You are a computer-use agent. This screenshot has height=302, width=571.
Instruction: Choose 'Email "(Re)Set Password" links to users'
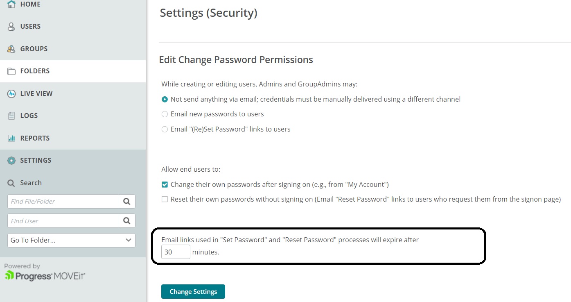pyautogui.click(x=165, y=129)
